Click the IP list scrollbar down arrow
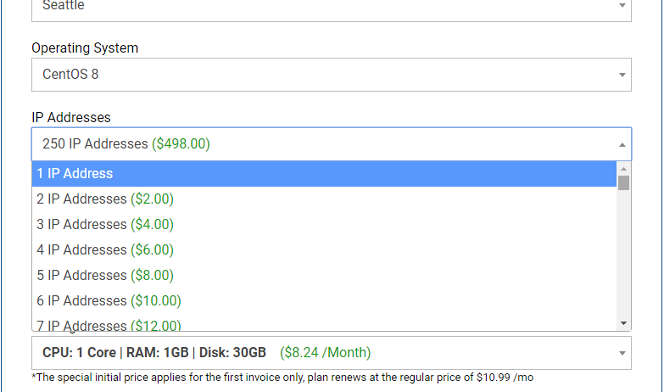 click(623, 323)
